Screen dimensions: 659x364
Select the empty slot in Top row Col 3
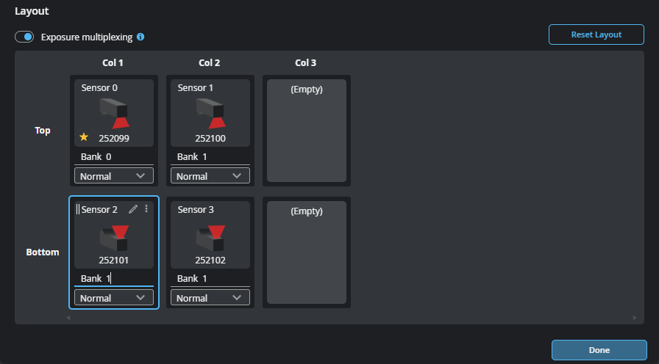click(307, 131)
